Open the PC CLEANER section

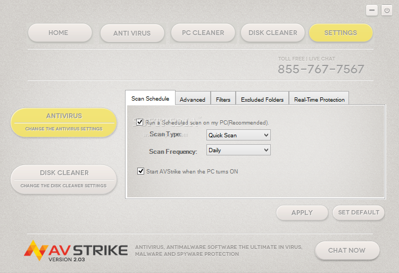pyautogui.click(x=203, y=33)
